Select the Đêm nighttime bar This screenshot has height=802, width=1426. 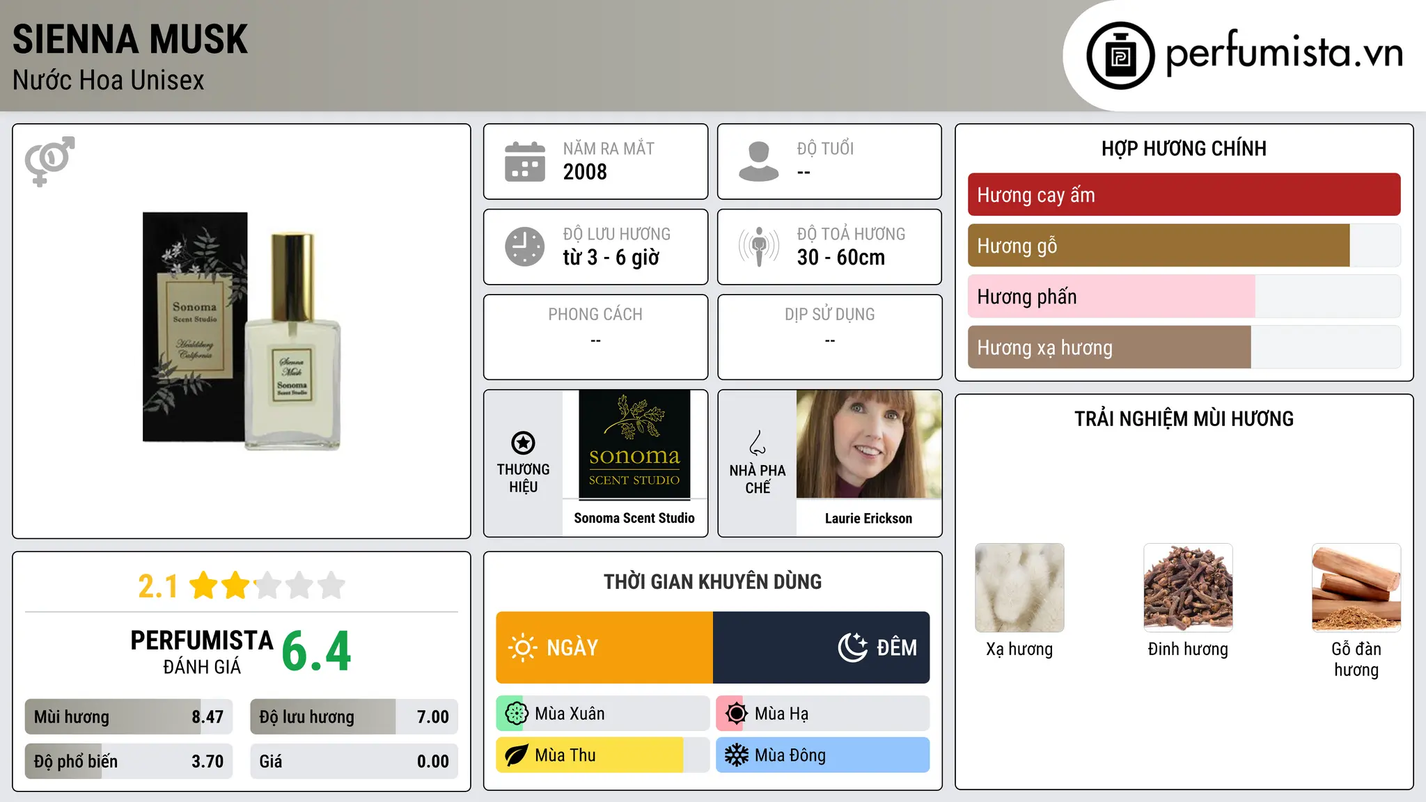pos(822,647)
